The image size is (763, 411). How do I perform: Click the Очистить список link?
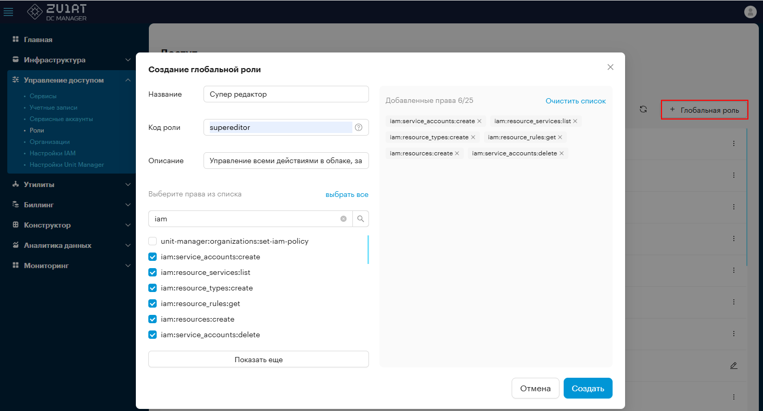click(x=576, y=101)
